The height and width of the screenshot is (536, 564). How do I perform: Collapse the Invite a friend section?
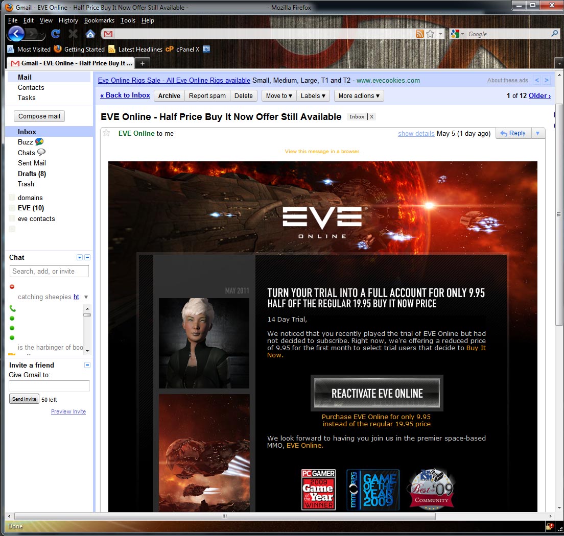point(87,365)
